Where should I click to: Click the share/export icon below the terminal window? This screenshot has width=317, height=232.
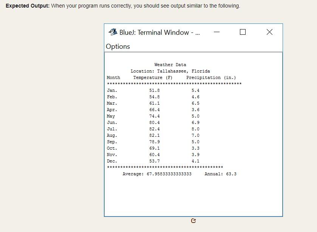click(x=193, y=221)
